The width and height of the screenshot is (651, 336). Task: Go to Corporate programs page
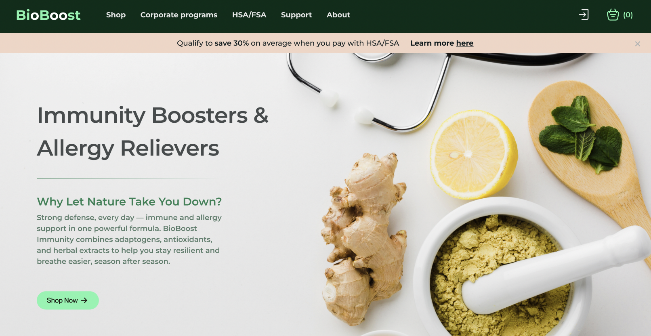point(179,15)
